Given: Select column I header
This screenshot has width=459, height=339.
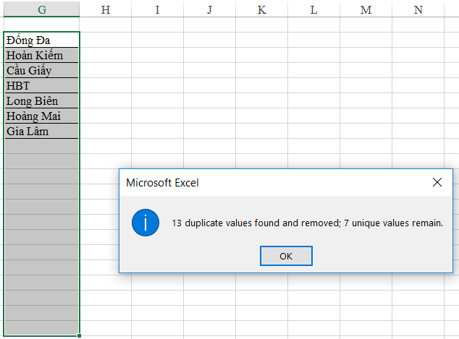Looking at the screenshot, I should pos(157,9).
